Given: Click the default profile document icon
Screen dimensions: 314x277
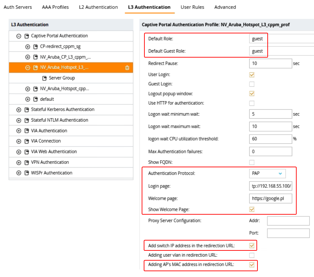Looking at the screenshot, I should tap(35, 99).
